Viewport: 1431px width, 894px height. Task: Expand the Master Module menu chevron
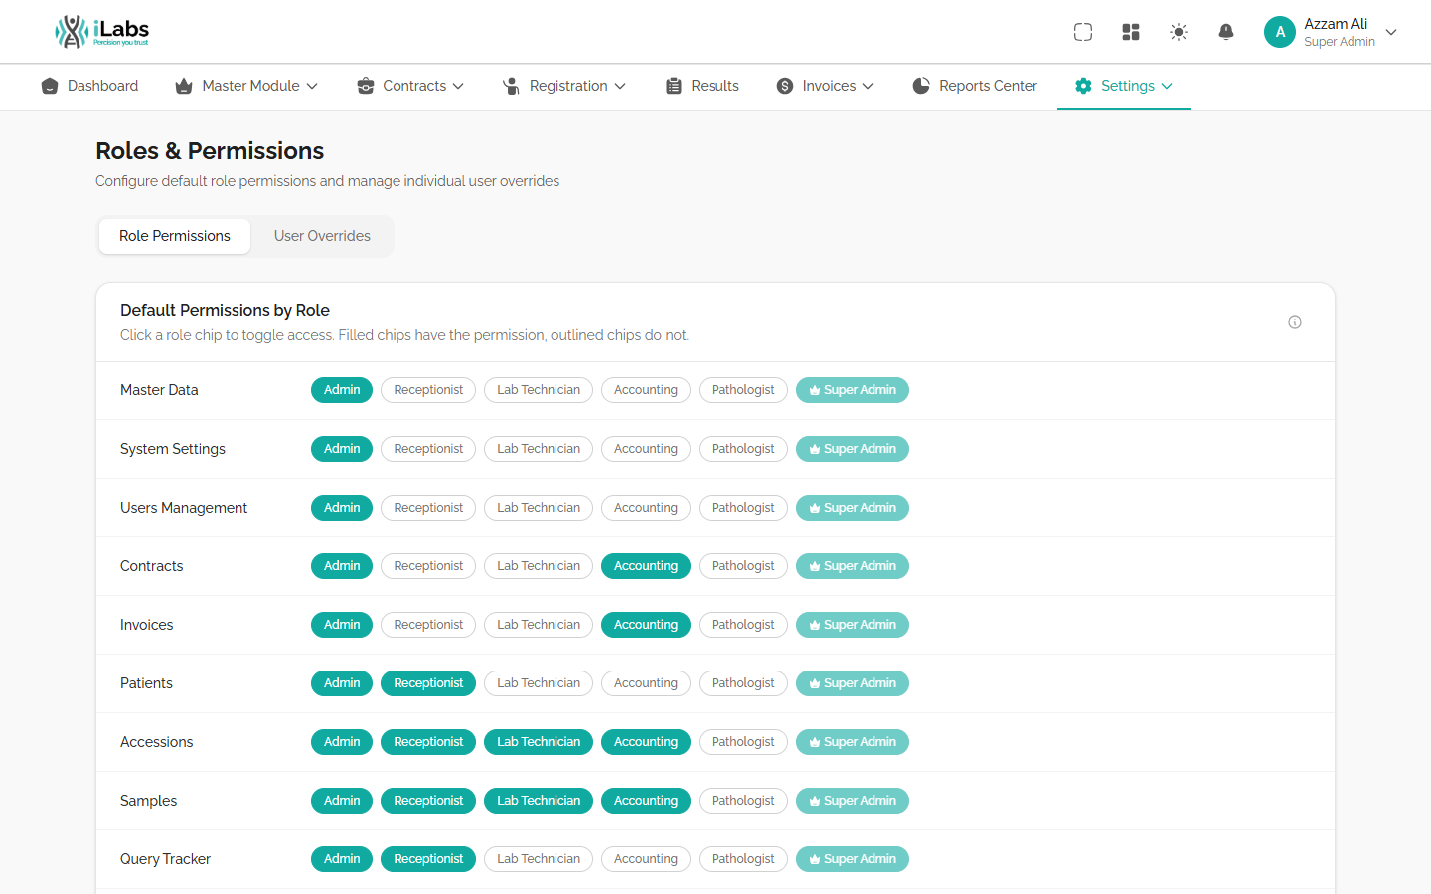(x=312, y=86)
